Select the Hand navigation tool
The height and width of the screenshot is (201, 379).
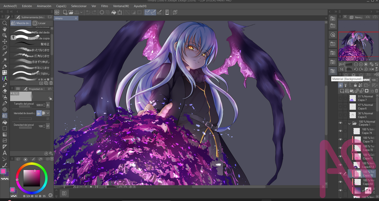[x=4, y=29]
